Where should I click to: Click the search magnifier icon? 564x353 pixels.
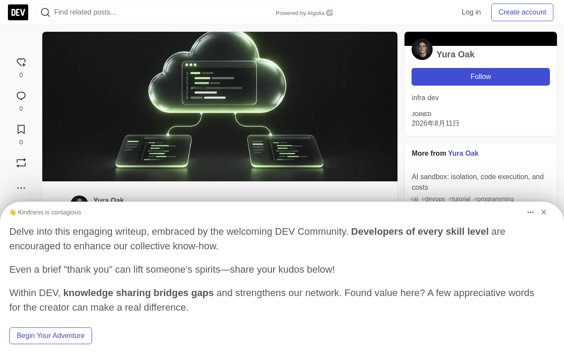coord(45,12)
